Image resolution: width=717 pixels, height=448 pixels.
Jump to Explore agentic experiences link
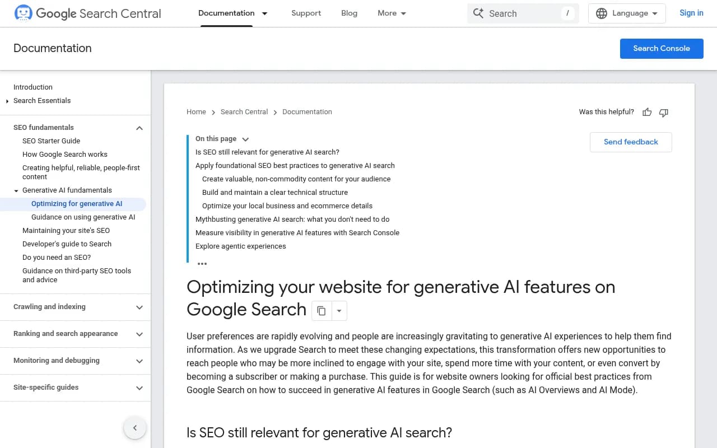tap(241, 246)
